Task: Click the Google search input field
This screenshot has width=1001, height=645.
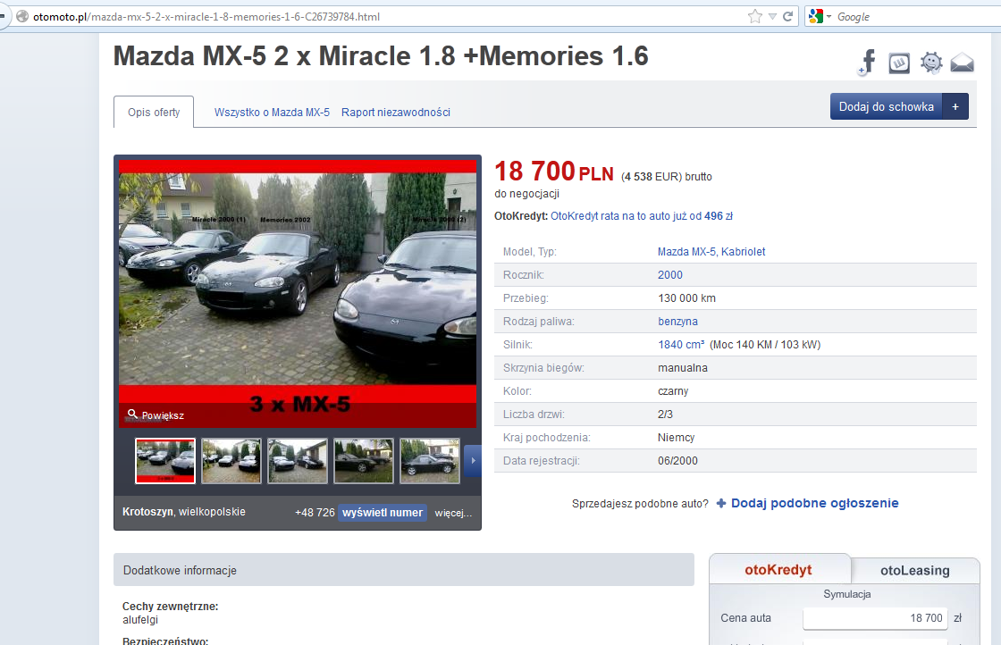Action: (916, 17)
